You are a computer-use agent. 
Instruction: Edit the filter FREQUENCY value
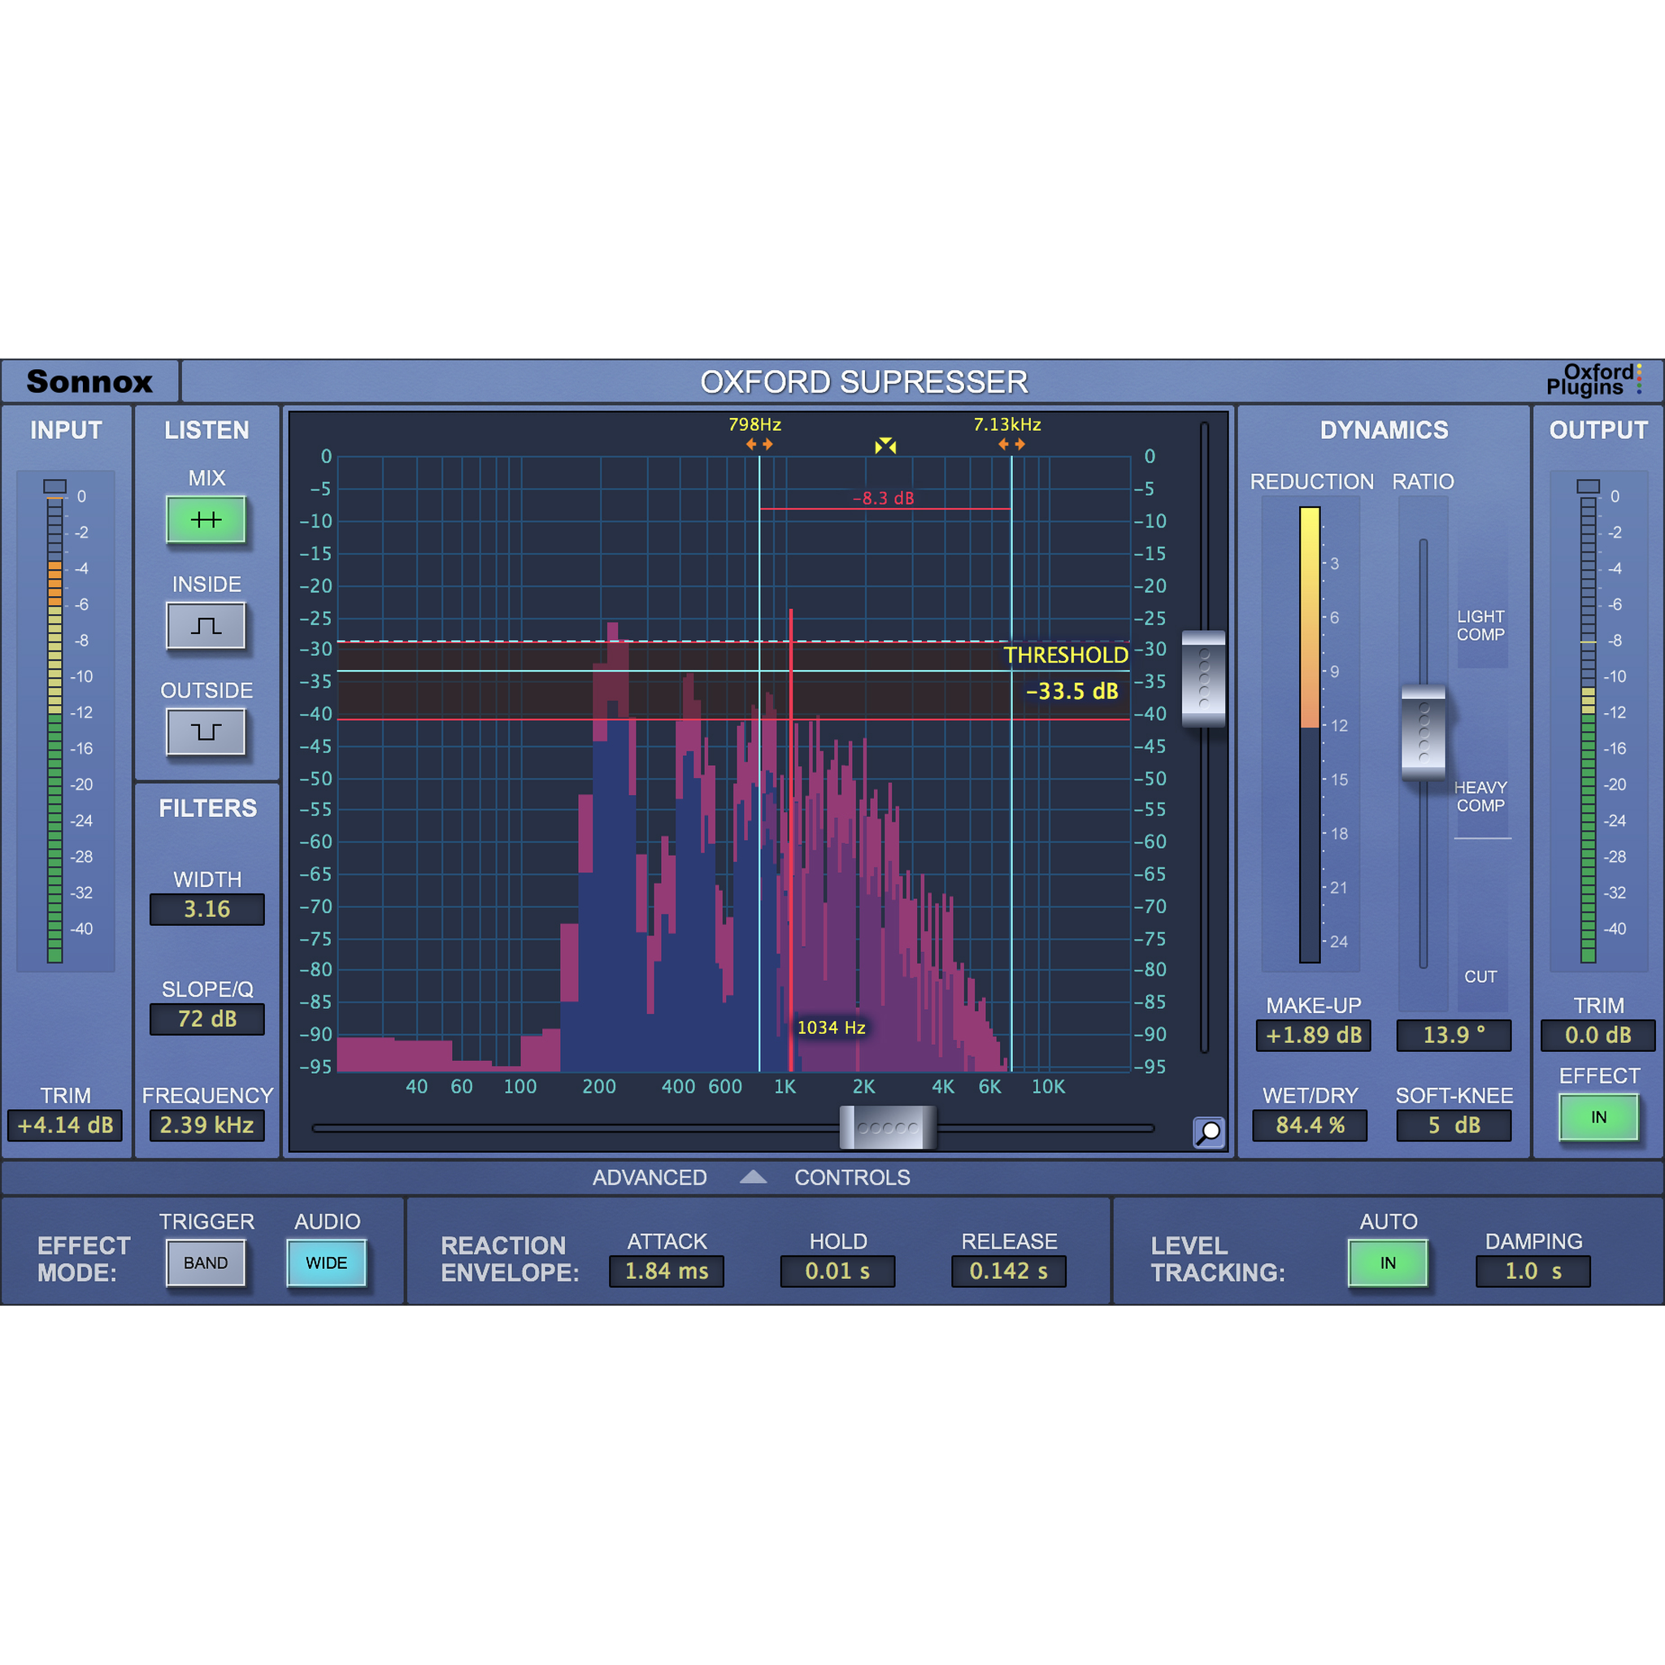coord(206,1125)
